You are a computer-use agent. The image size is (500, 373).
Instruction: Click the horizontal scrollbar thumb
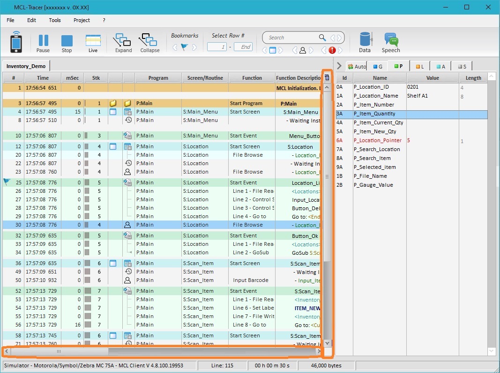(x=59, y=351)
